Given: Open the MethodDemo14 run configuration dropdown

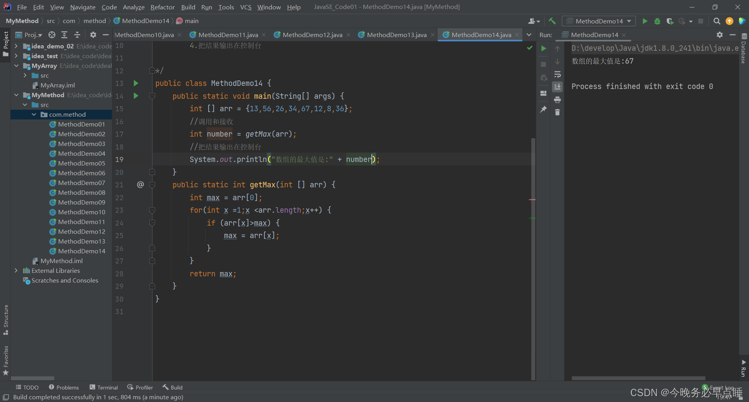Looking at the screenshot, I should click(598, 21).
